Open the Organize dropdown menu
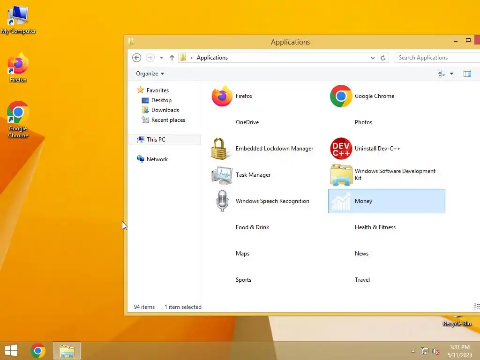Viewport: 480px width, 360px height. pos(150,74)
